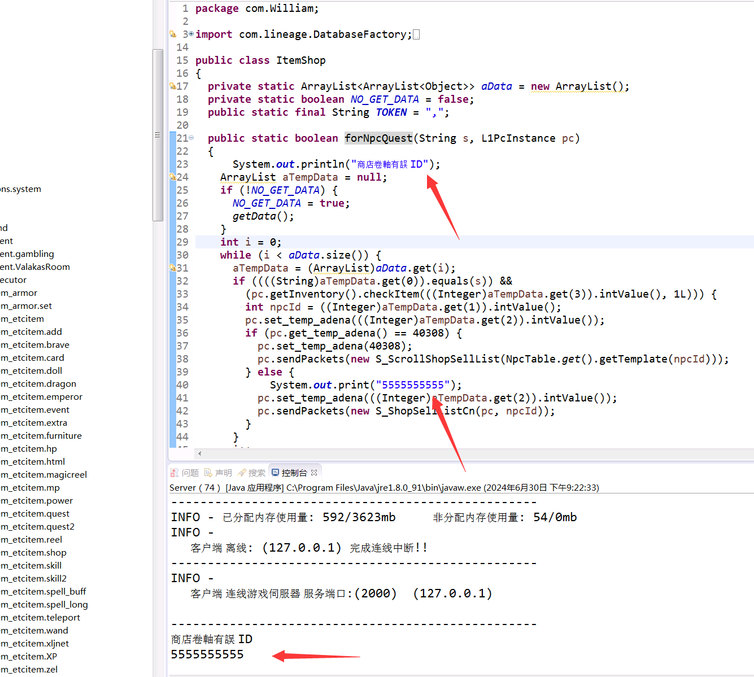Image resolution: width=754 pixels, height=677 pixels.
Task: Collapse the forNpcQuest method fold
Action: tap(191, 138)
